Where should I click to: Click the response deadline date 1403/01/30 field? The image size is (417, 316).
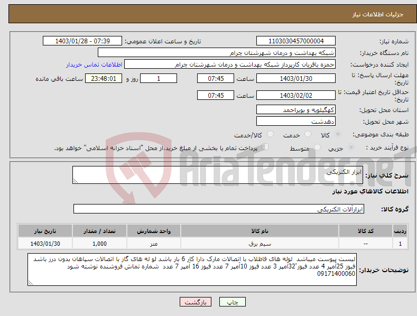[296, 78]
